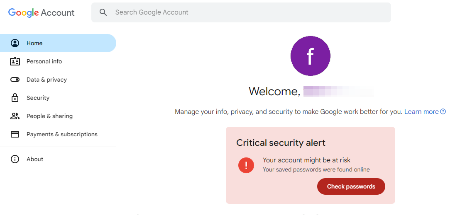
Task: Click the About info circle icon
Action: tap(15, 159)
